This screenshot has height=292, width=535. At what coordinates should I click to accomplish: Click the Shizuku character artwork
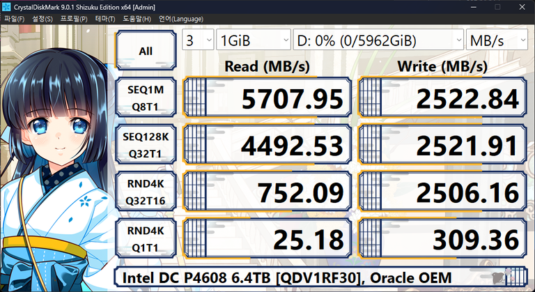(x=56, y=171)
